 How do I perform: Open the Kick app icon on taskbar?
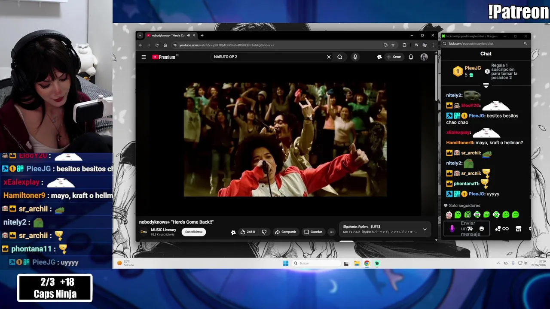click(377, 263)
